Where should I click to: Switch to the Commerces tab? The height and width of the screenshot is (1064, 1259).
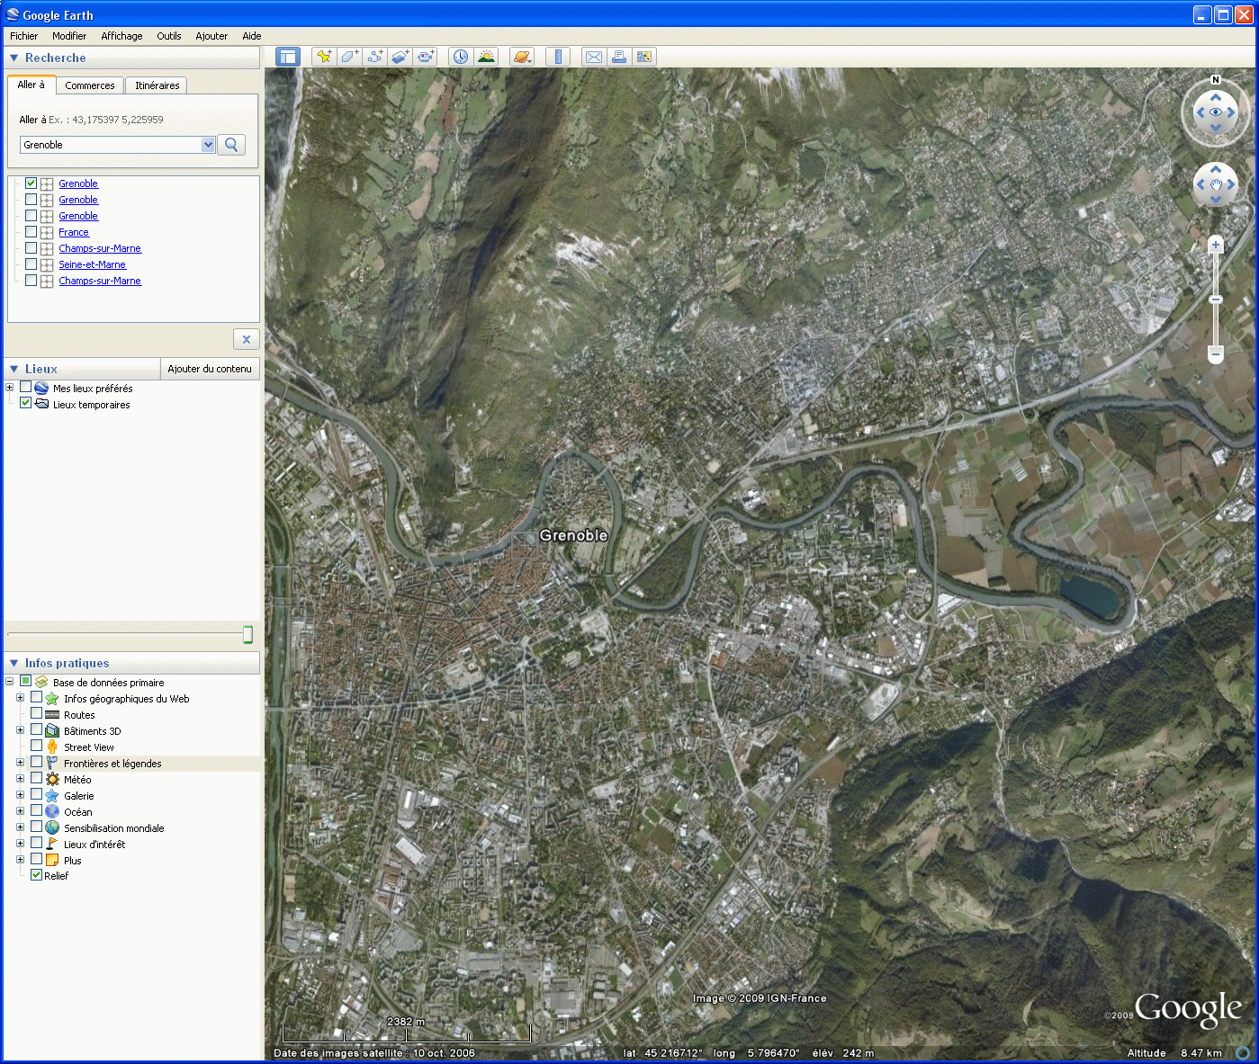90,85
